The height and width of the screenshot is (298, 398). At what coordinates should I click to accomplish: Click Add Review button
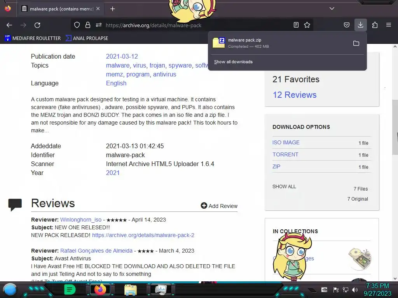click(x=219, y=206)
